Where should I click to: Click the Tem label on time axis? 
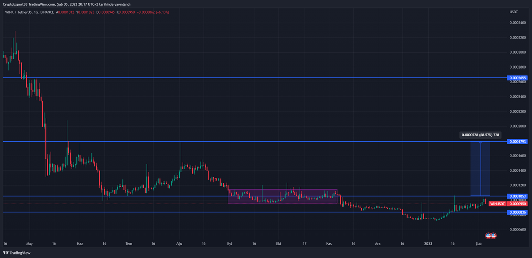(x=129, y=243)
